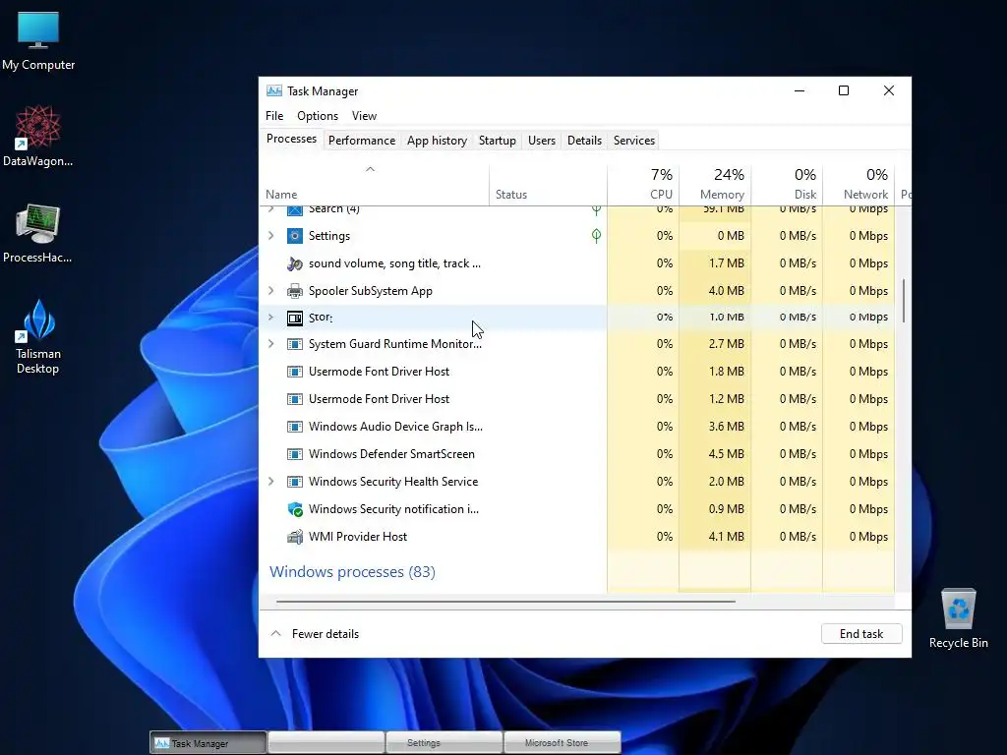Click the Windows Audio Device Graph icon

(295, 427)
